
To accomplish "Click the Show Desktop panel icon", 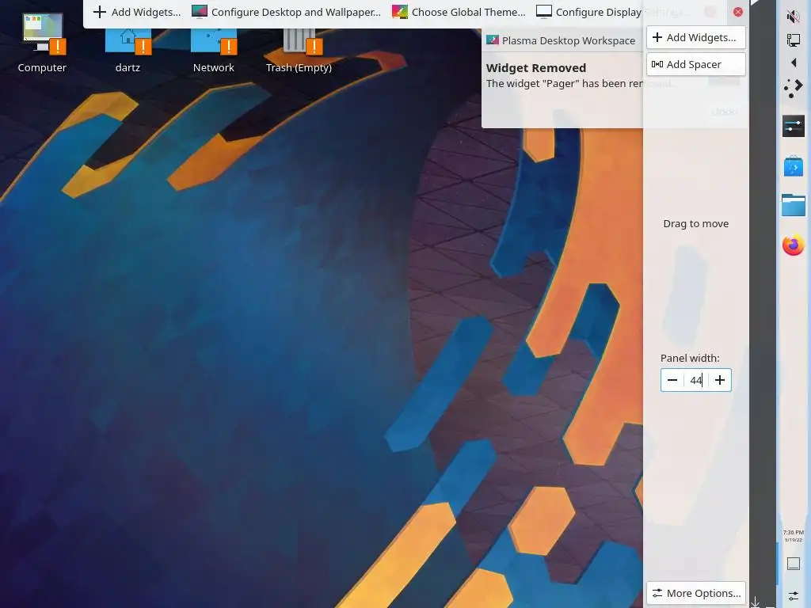I will click(794, 564).
